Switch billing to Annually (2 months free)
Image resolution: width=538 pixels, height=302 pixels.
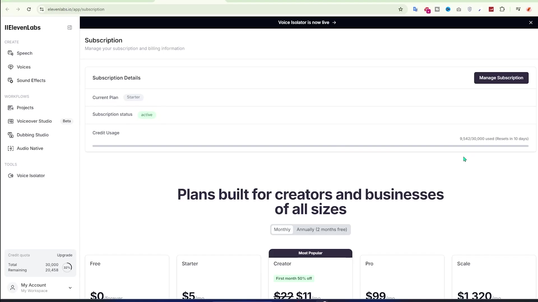click(x=322, y=230)
